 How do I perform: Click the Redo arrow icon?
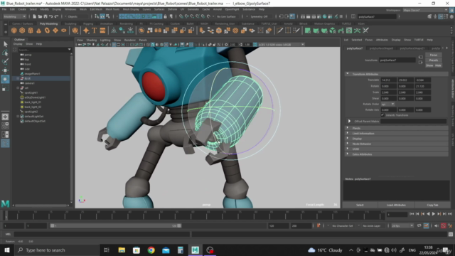pos(57,16)
